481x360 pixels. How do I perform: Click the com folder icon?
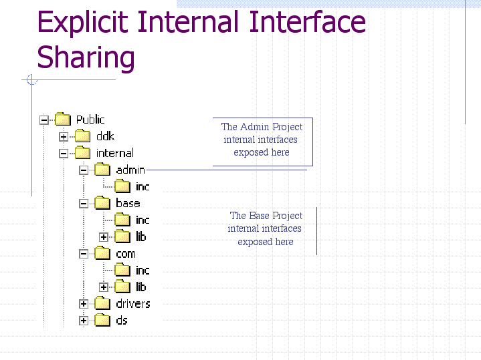(102, 253)
